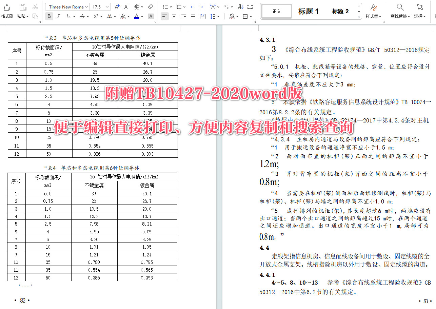
Task: Click the line spacing icon
Action: coord(213,16)
